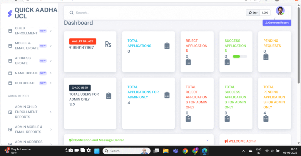
Task: Click the Admin Mobile & Email Reports icon
Action: pos(10,130)
